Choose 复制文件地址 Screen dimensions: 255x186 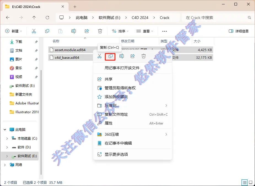click(133, 114)
